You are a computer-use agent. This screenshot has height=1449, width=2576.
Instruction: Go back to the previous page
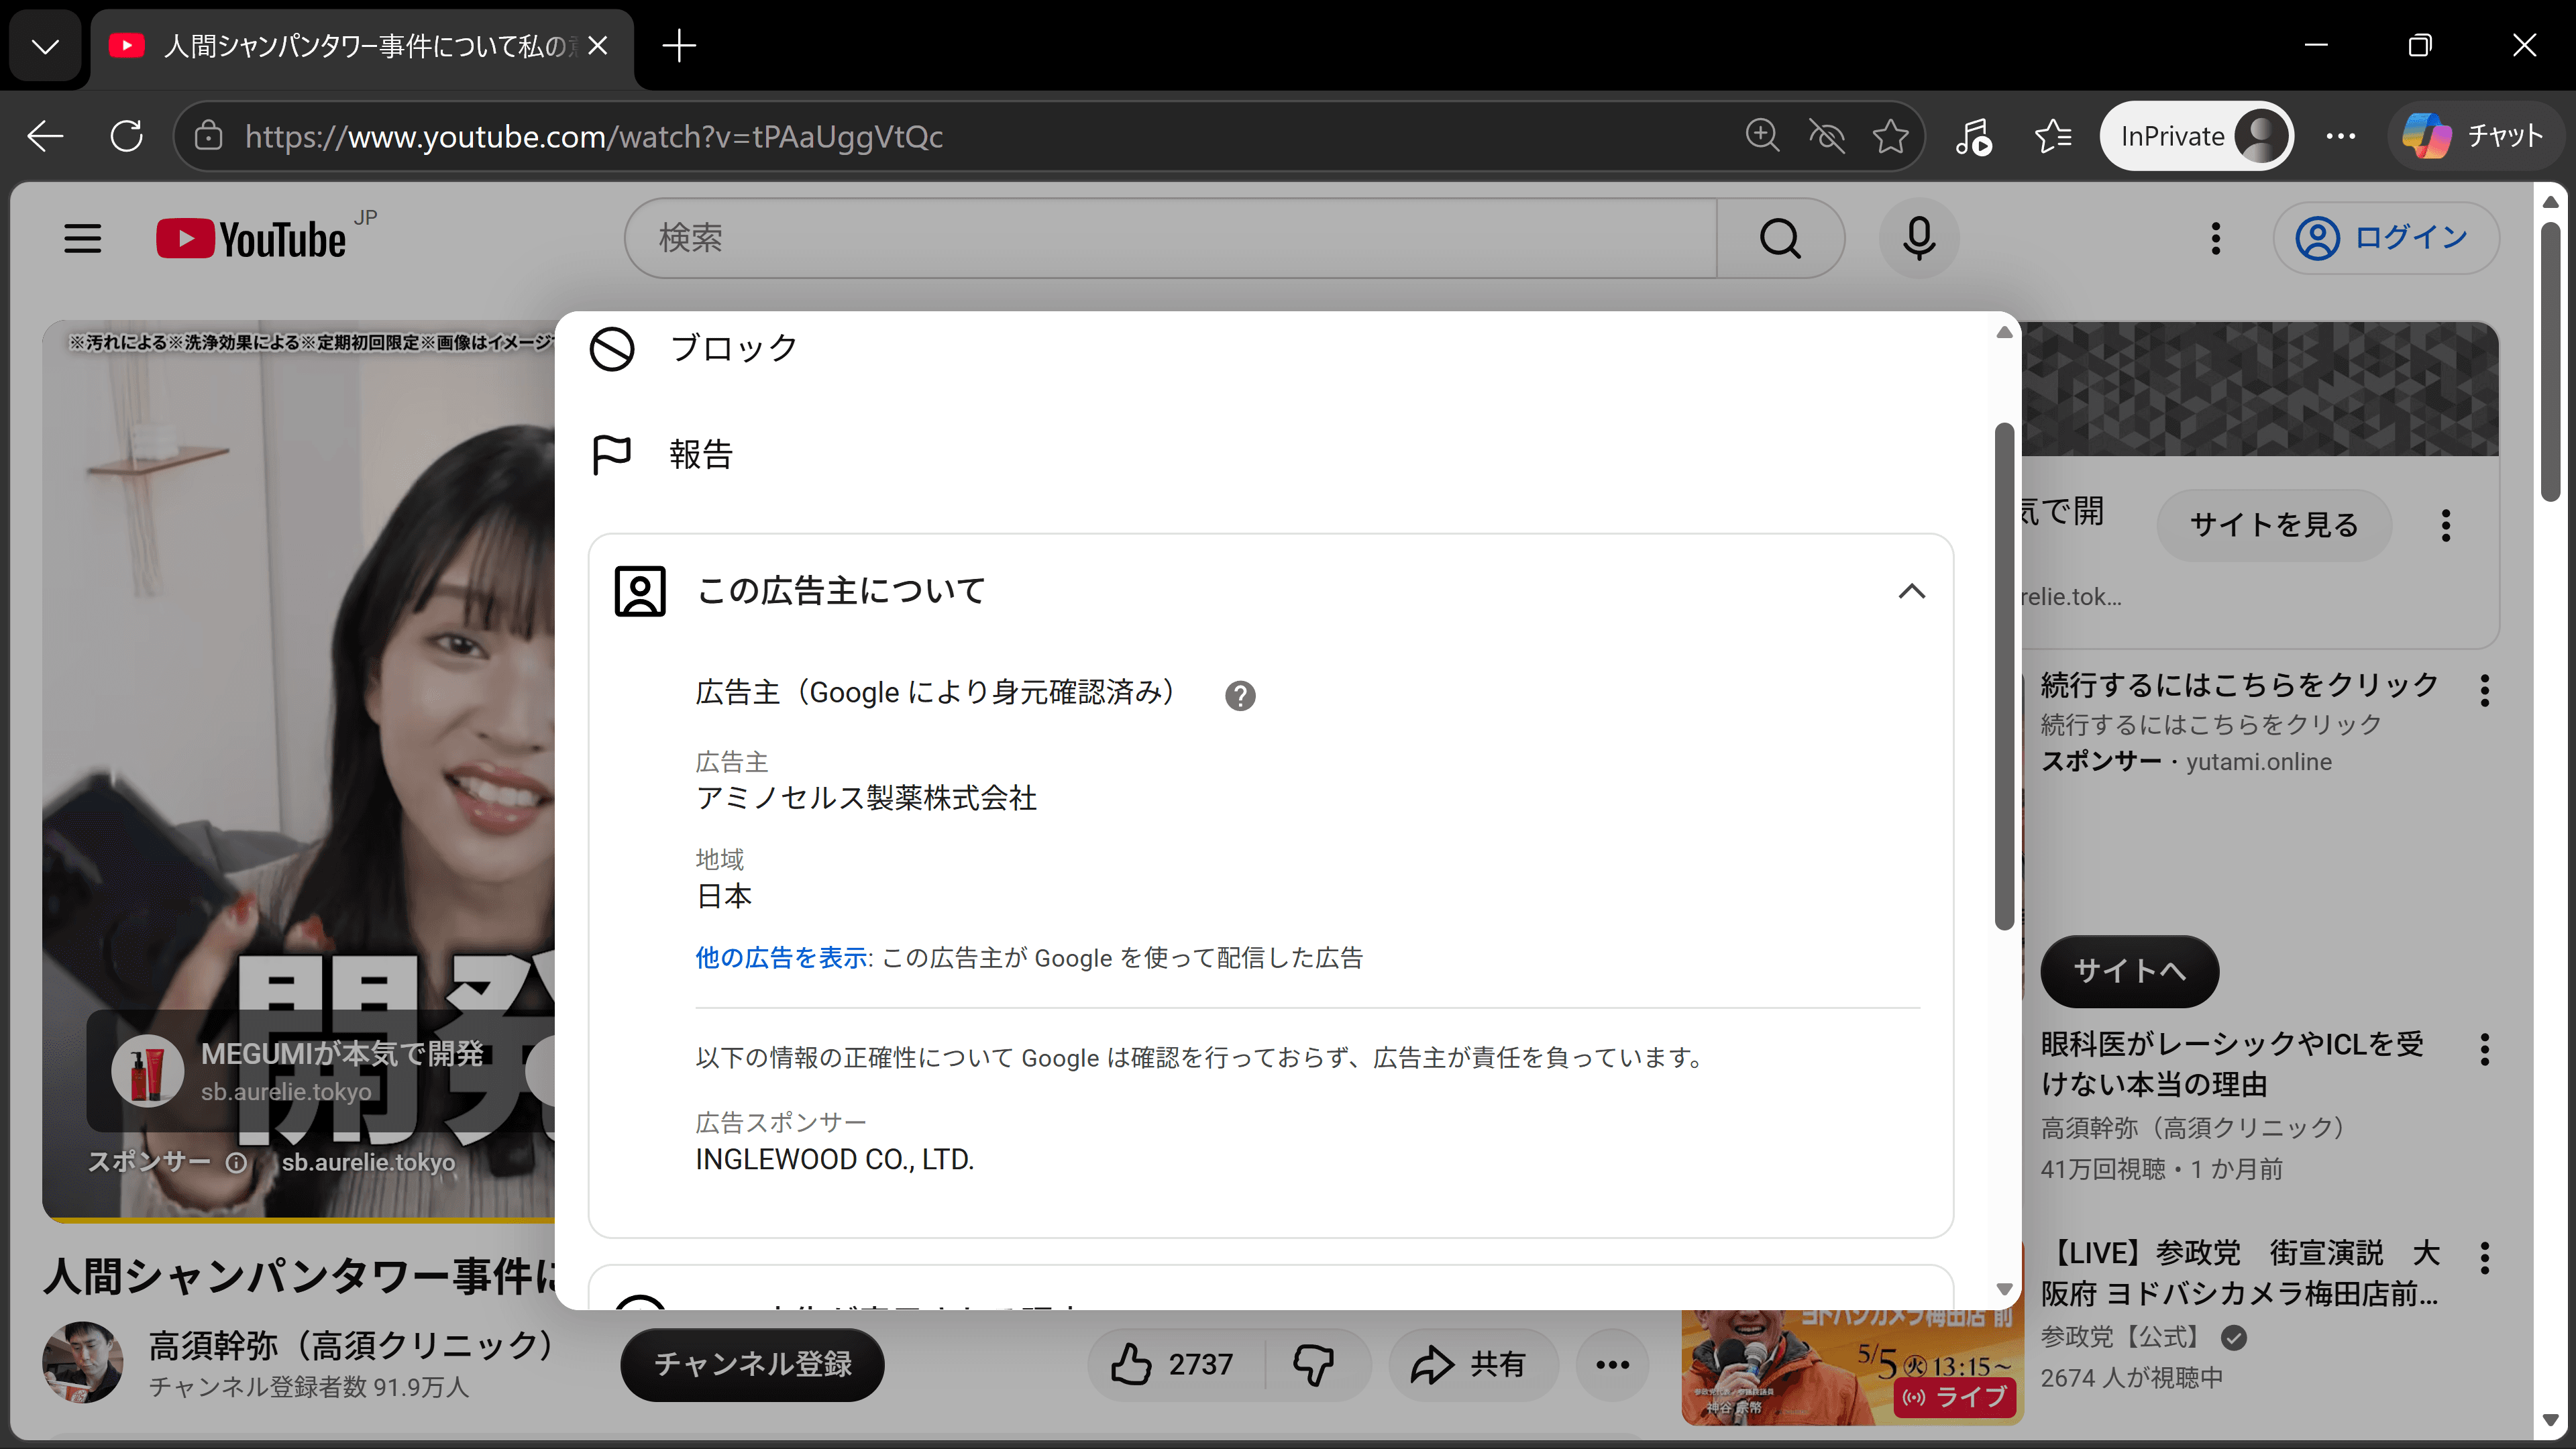[45, 136]
